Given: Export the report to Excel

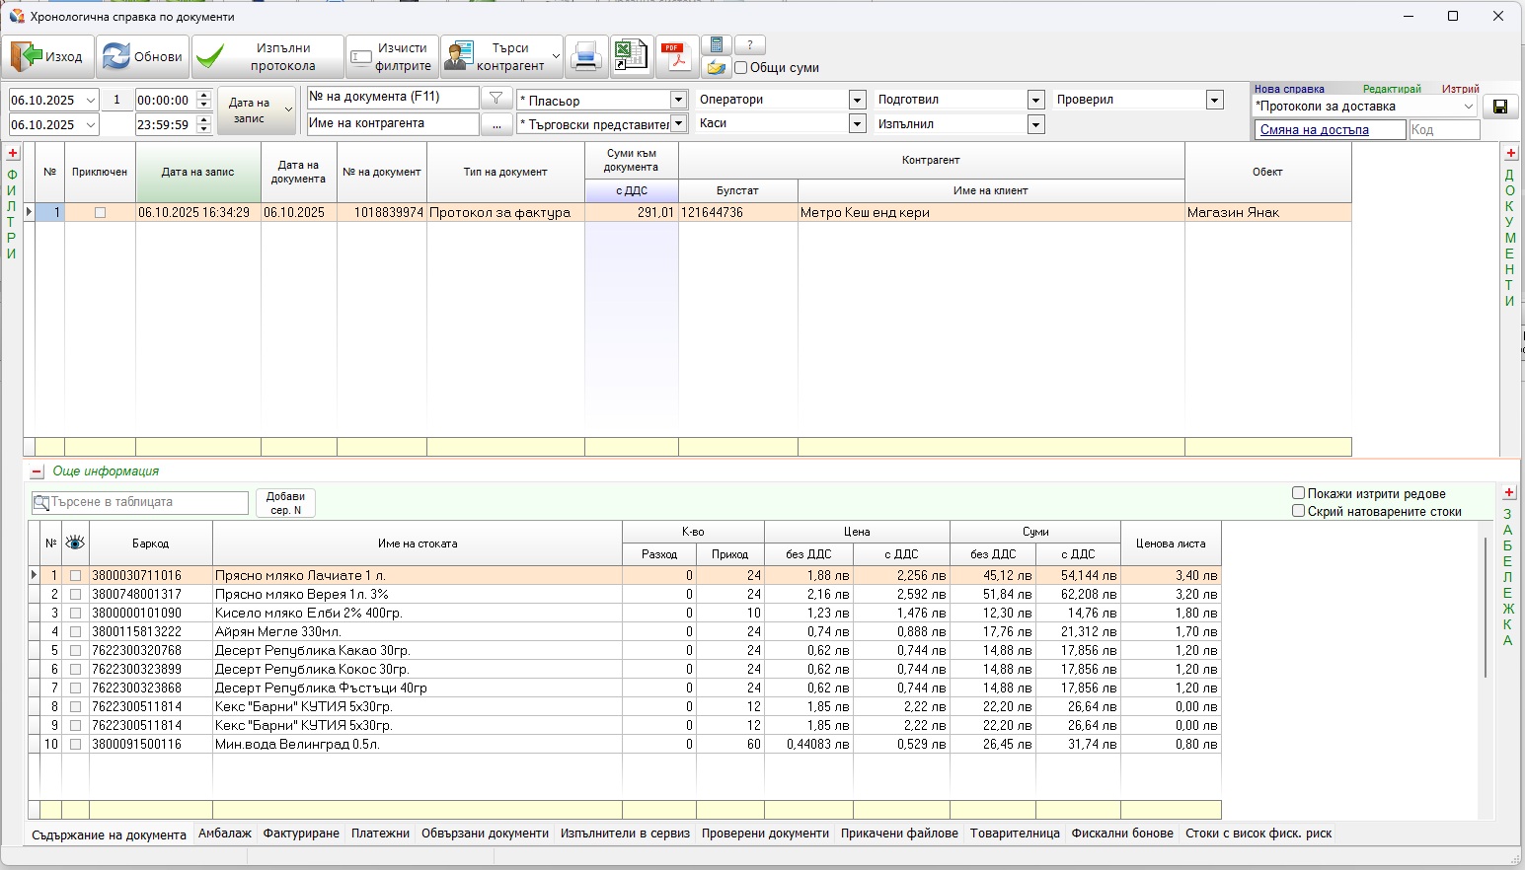Looking at the screenshot, I should 630,57.
